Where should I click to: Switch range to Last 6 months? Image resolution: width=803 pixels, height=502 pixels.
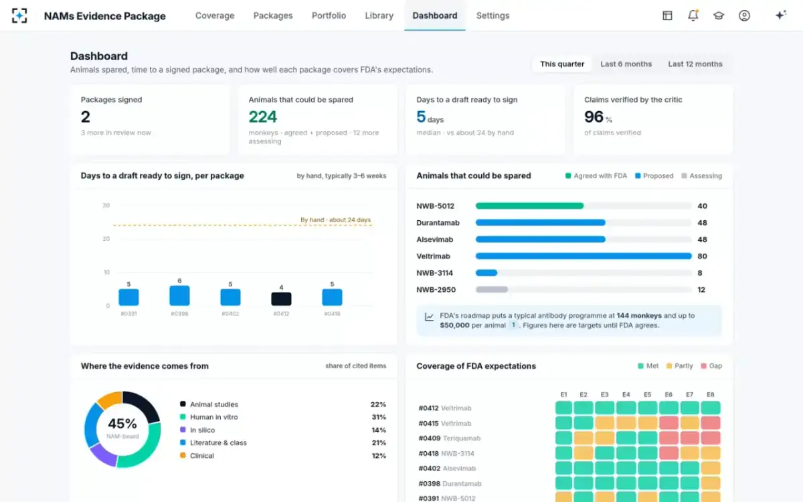626,64
